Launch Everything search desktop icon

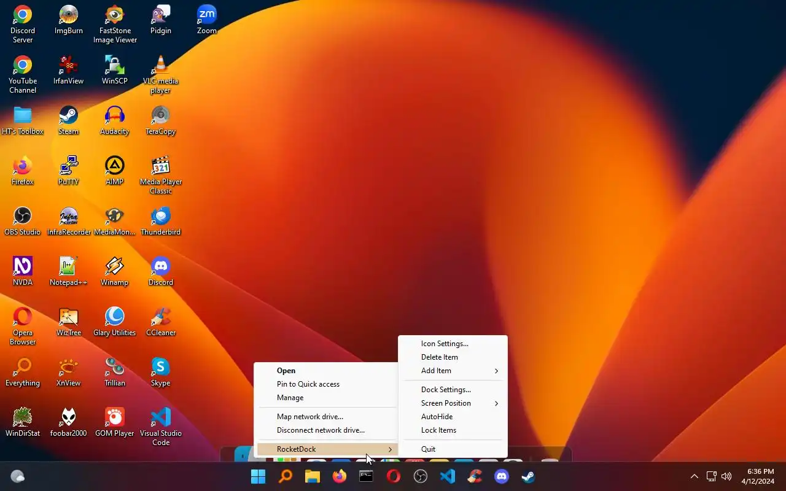pos(23,372)
